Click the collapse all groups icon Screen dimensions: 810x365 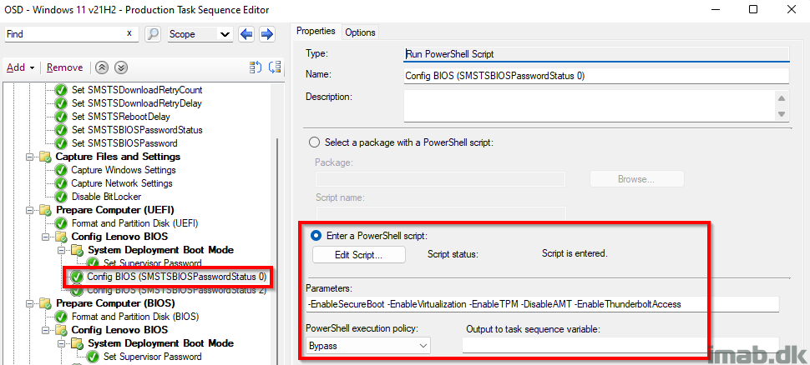point(256,67)
